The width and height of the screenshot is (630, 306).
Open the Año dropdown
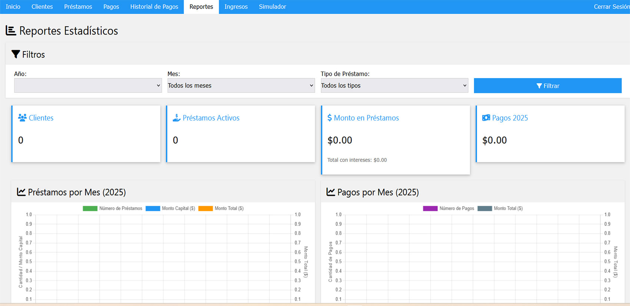point(88,86)
